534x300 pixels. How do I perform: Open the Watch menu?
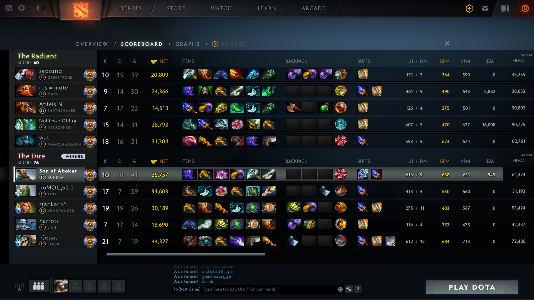(x=221, y=8)
